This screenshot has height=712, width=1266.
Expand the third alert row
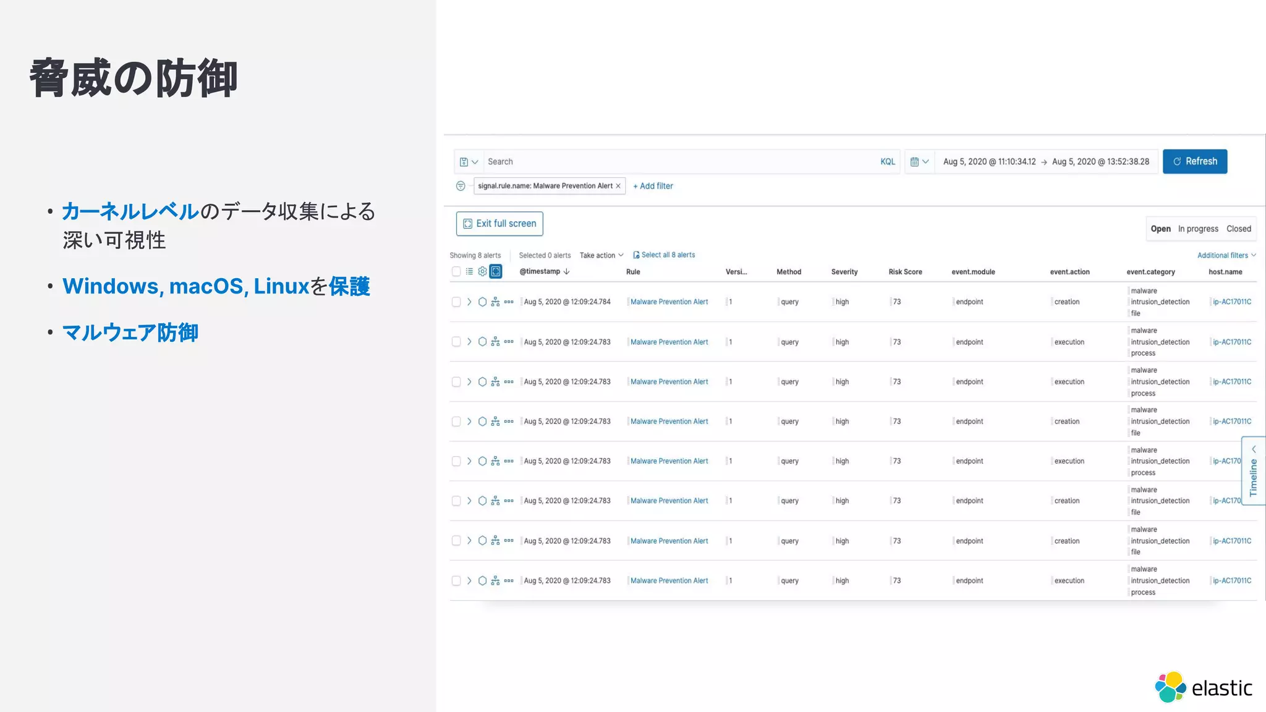(x=469, y=382)
